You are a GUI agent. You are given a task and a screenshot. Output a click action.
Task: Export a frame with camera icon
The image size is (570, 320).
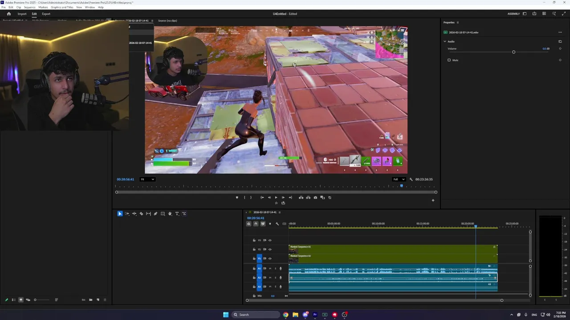pyautogui.click(x=315, y=197)
